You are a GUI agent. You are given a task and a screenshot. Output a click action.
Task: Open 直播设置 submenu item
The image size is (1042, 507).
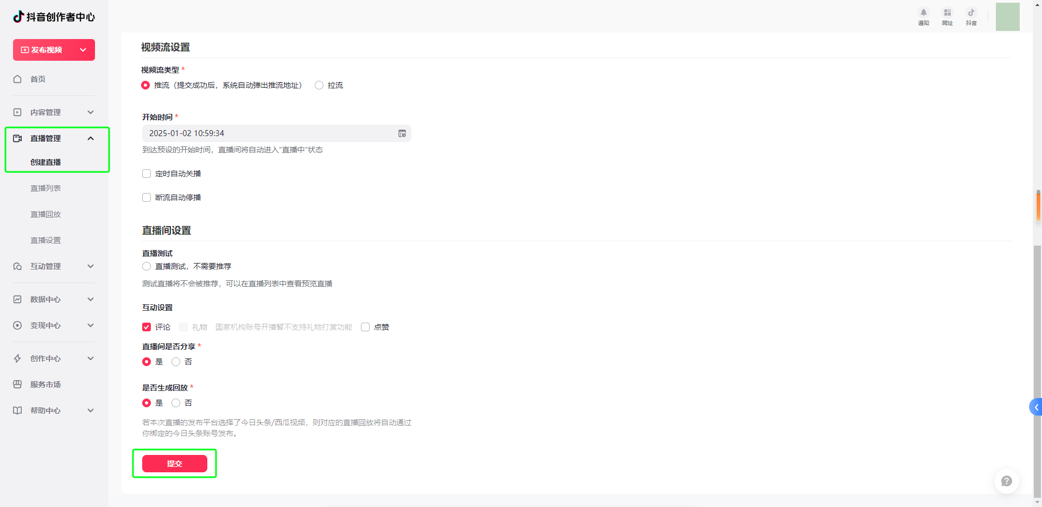click(x=46, y=240)
